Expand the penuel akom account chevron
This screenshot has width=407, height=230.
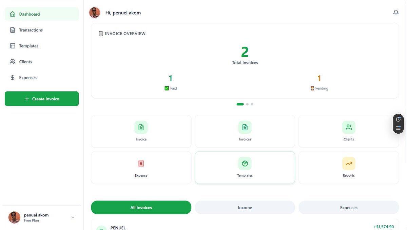tap(73, 217)
